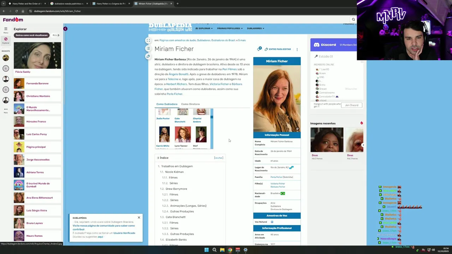Collapse the Explorar sidebar with the purple arrow
The image size is (452, 254).
65,29
